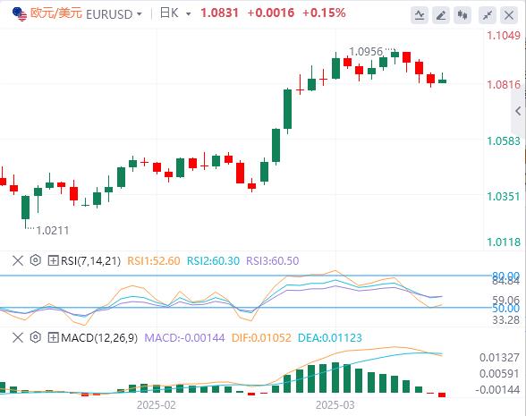Expand MACD panel with plus box
526x416 pixels.
click(53, 337)
